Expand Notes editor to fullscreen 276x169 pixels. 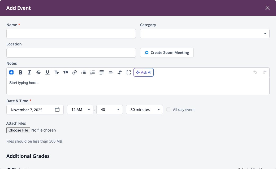pyautogui.click(x=129, y=72)
